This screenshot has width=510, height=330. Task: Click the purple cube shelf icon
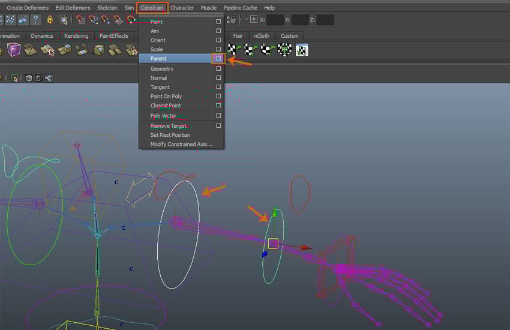(x=13, y=50)
